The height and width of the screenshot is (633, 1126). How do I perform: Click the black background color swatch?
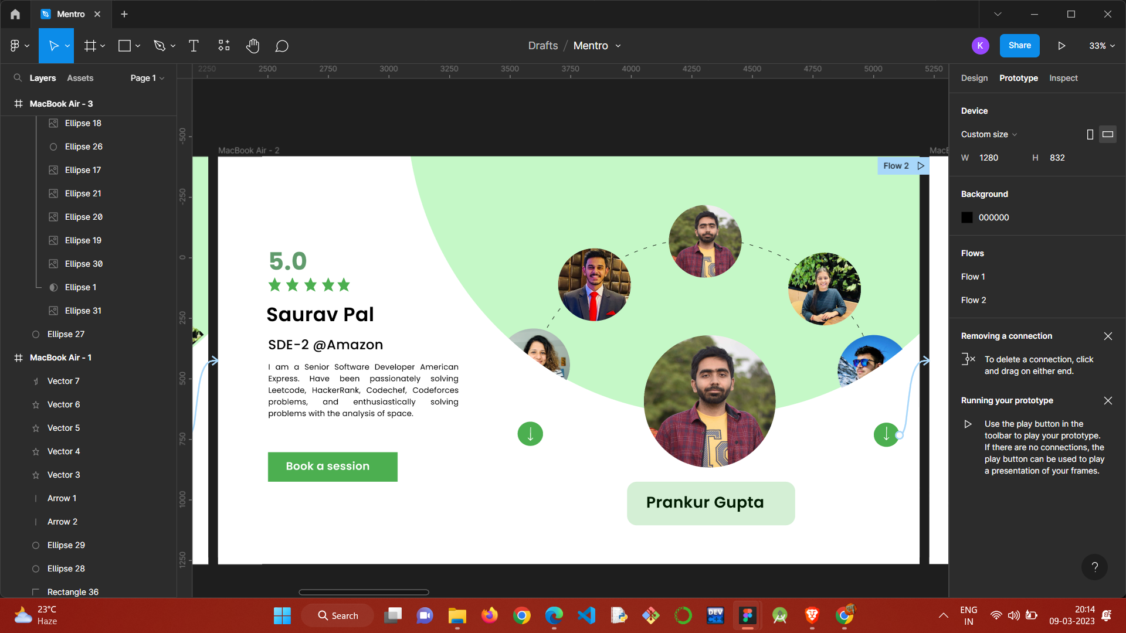tap(967, 217)
